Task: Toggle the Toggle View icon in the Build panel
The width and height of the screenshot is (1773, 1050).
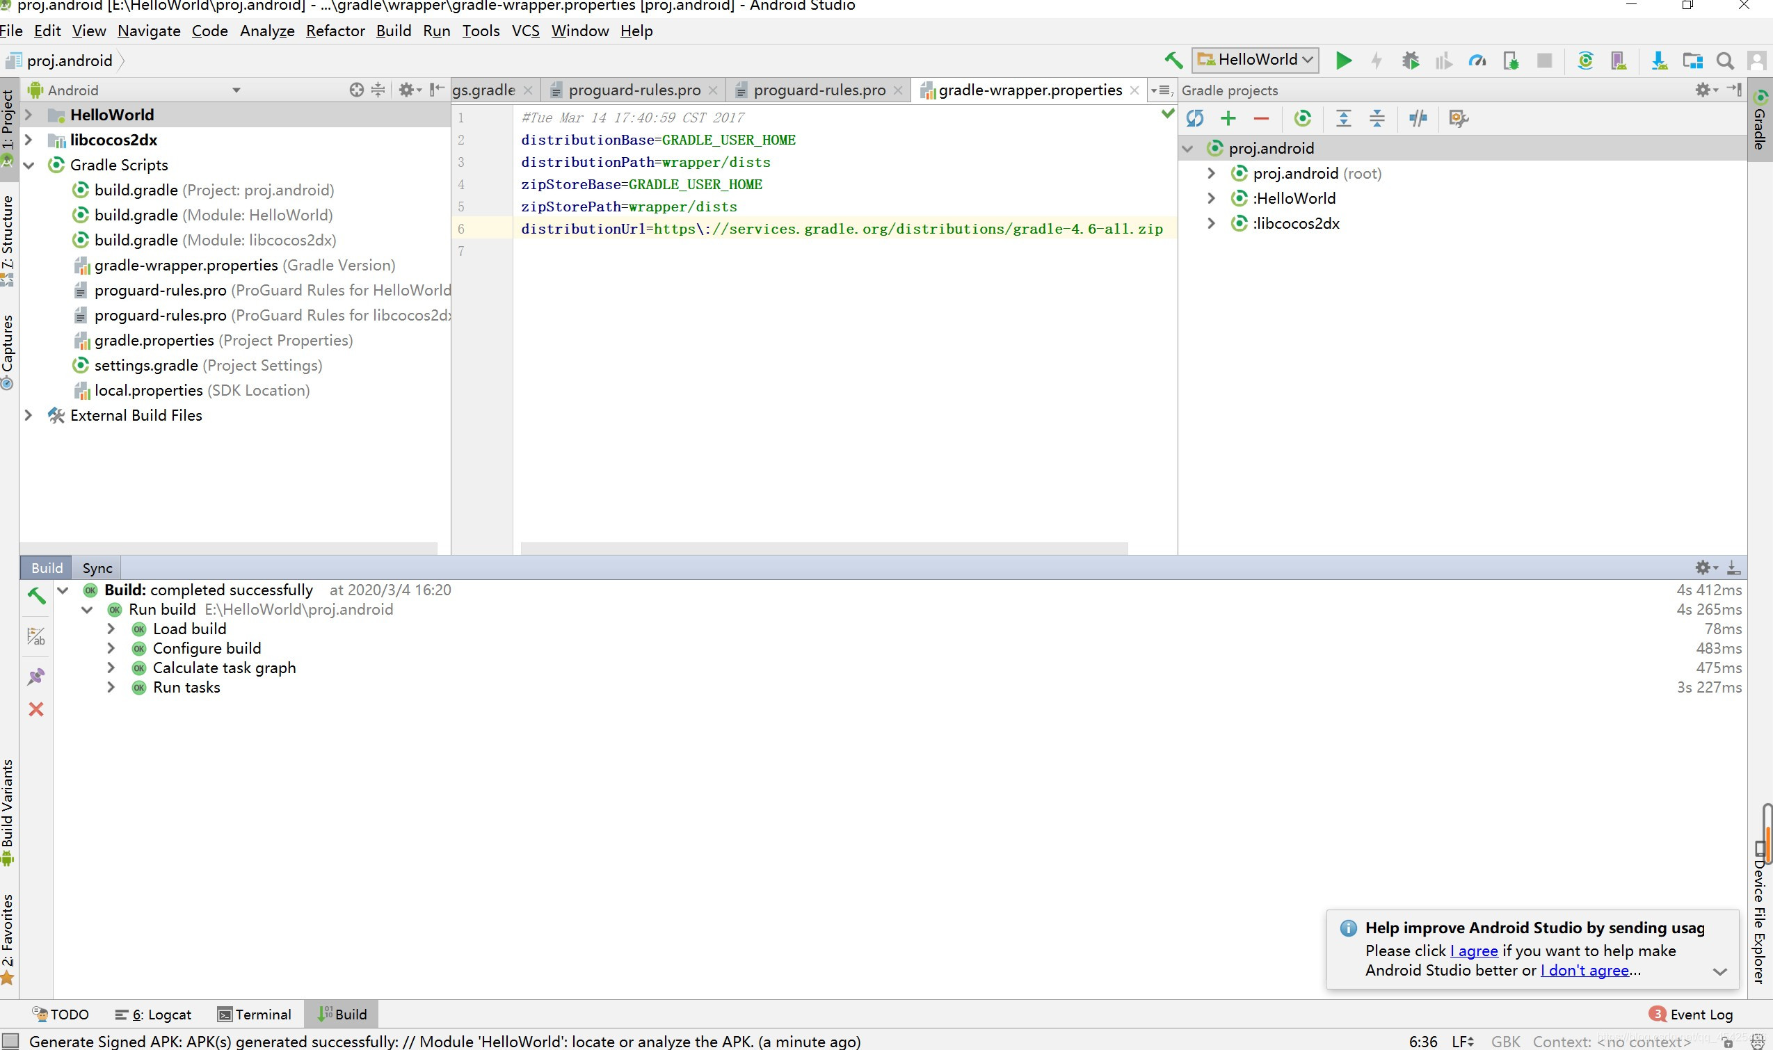Action: coord(36,637)
